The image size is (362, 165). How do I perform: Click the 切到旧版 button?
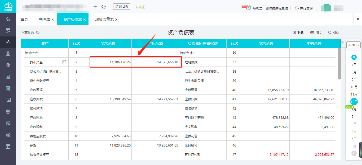click(122, 7)
